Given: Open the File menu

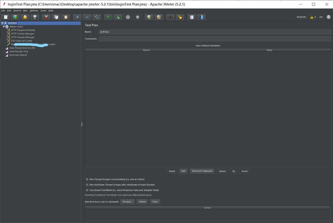Looking at the screenshot, I should tap(3, 10).
